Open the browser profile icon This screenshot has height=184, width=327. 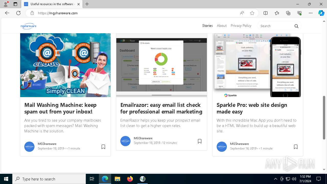coord(5,4)
